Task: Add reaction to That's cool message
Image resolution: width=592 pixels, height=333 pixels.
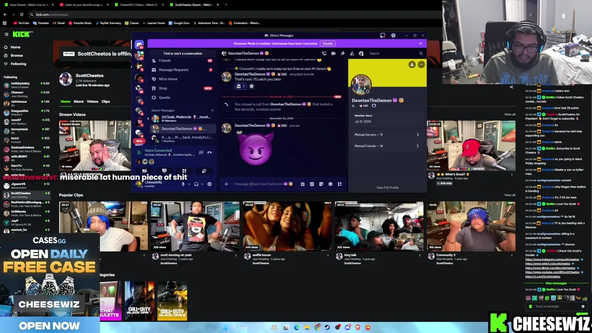Action: pyautogui.click(x=252, y=86)
